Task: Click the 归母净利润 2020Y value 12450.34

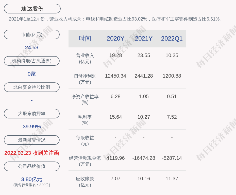Action: tap(115, 76)
